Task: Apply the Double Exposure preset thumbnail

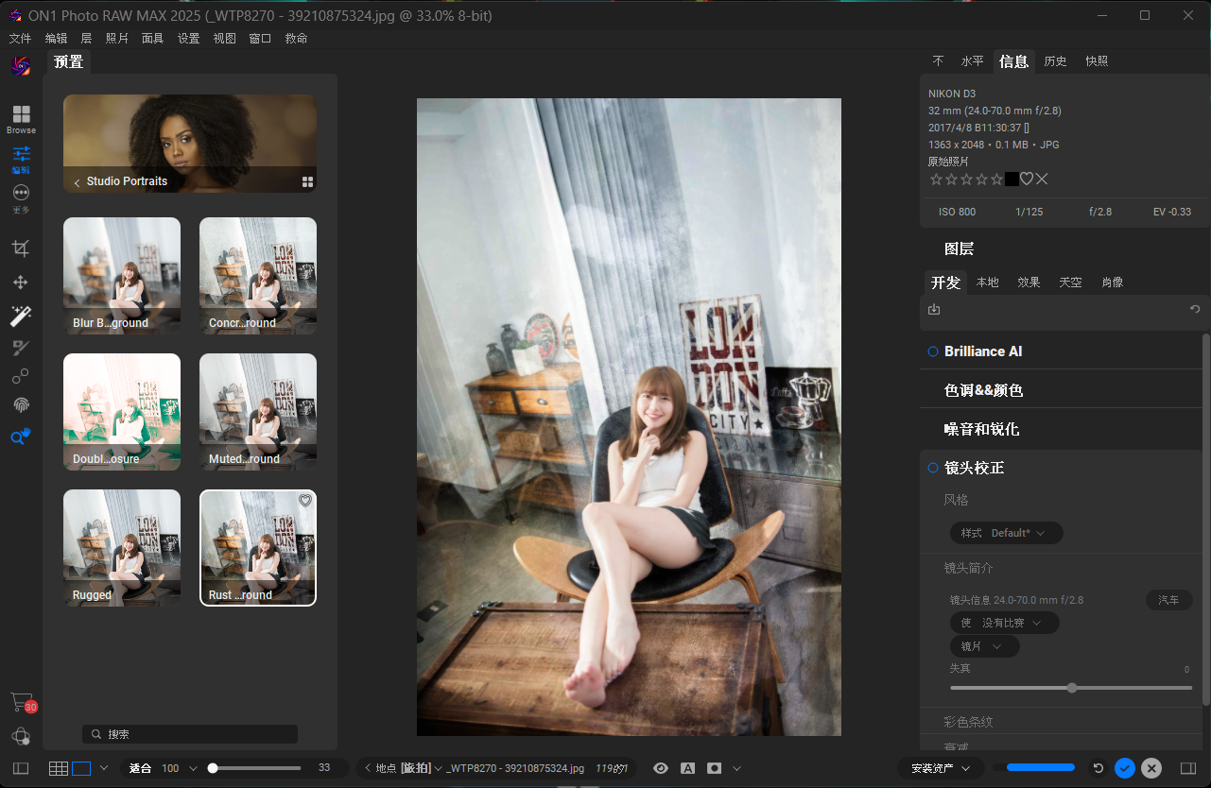Action: coord(122,412)
